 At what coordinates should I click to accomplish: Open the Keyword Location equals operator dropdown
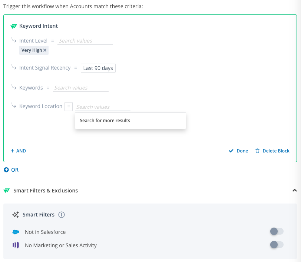(69, 107)
